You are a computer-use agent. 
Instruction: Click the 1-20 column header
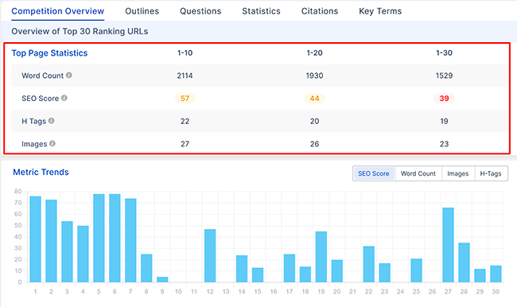pyautogui.click(x=314, y=53)
